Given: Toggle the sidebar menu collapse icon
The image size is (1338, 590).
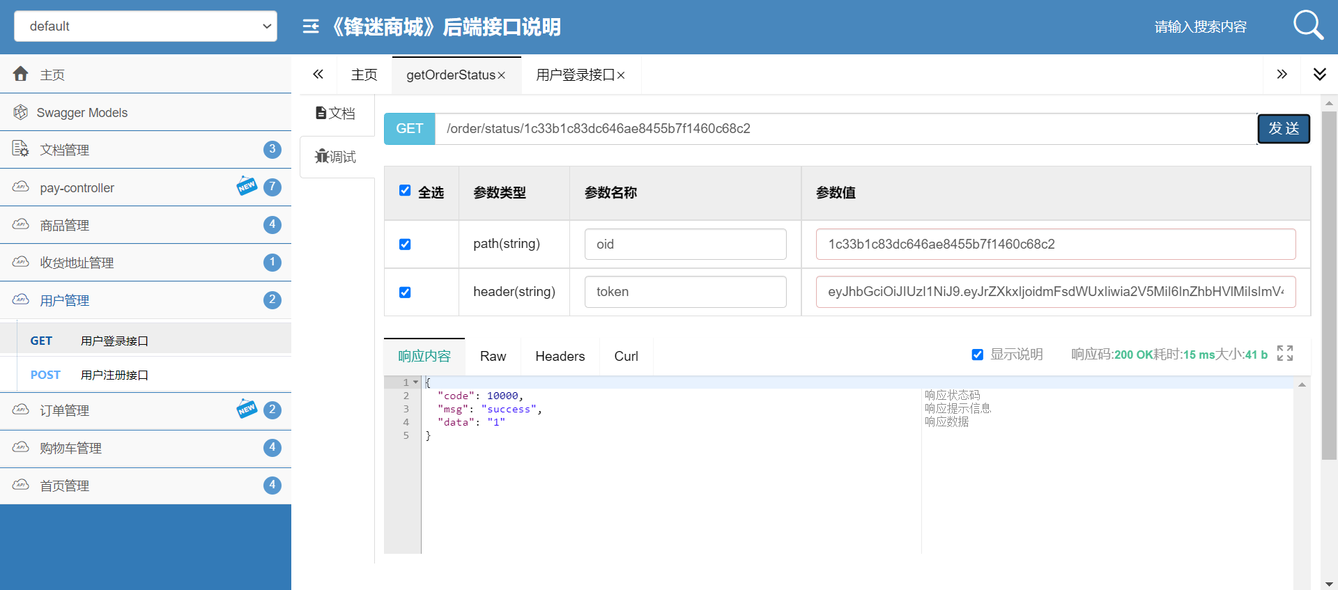Looking at the screenshot, I should click(x=311, y=26).
